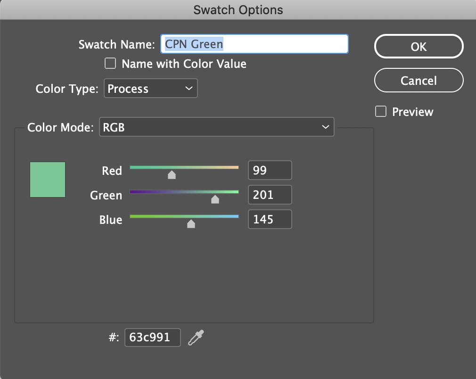476x379 pixels.
Task: Click the Green slider handle
Action: pyautogui.click(x=215, y=199)
